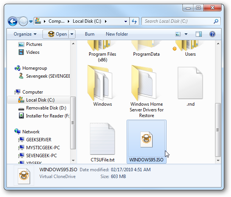Go back with the Back arrow button

tap(13, 22)
